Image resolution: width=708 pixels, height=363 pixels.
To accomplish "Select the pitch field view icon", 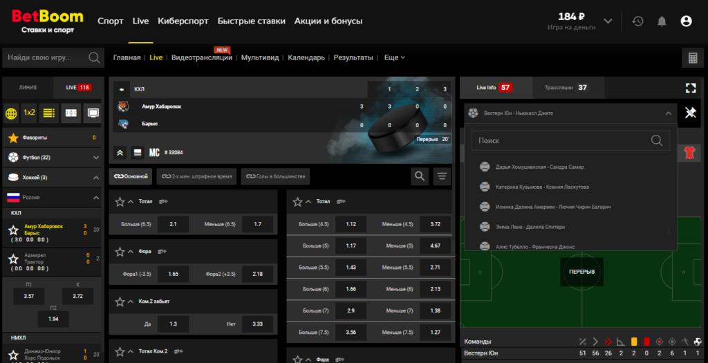I will tap(71, 113).
